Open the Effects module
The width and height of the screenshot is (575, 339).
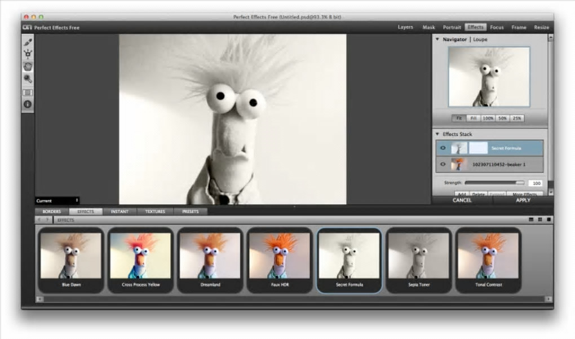475,27
